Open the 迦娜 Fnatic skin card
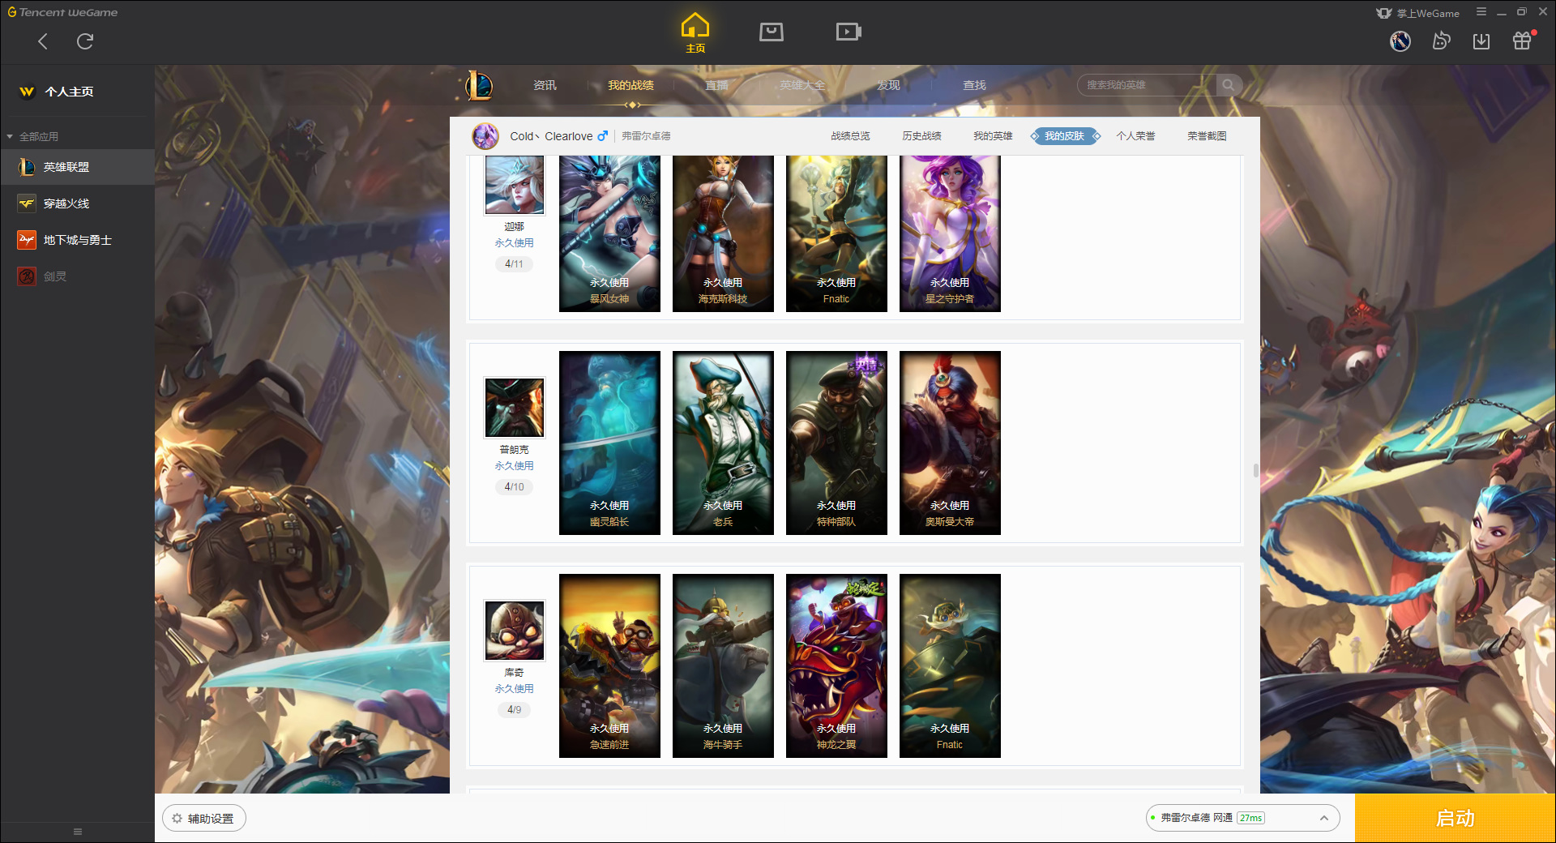 pos(836,233)
